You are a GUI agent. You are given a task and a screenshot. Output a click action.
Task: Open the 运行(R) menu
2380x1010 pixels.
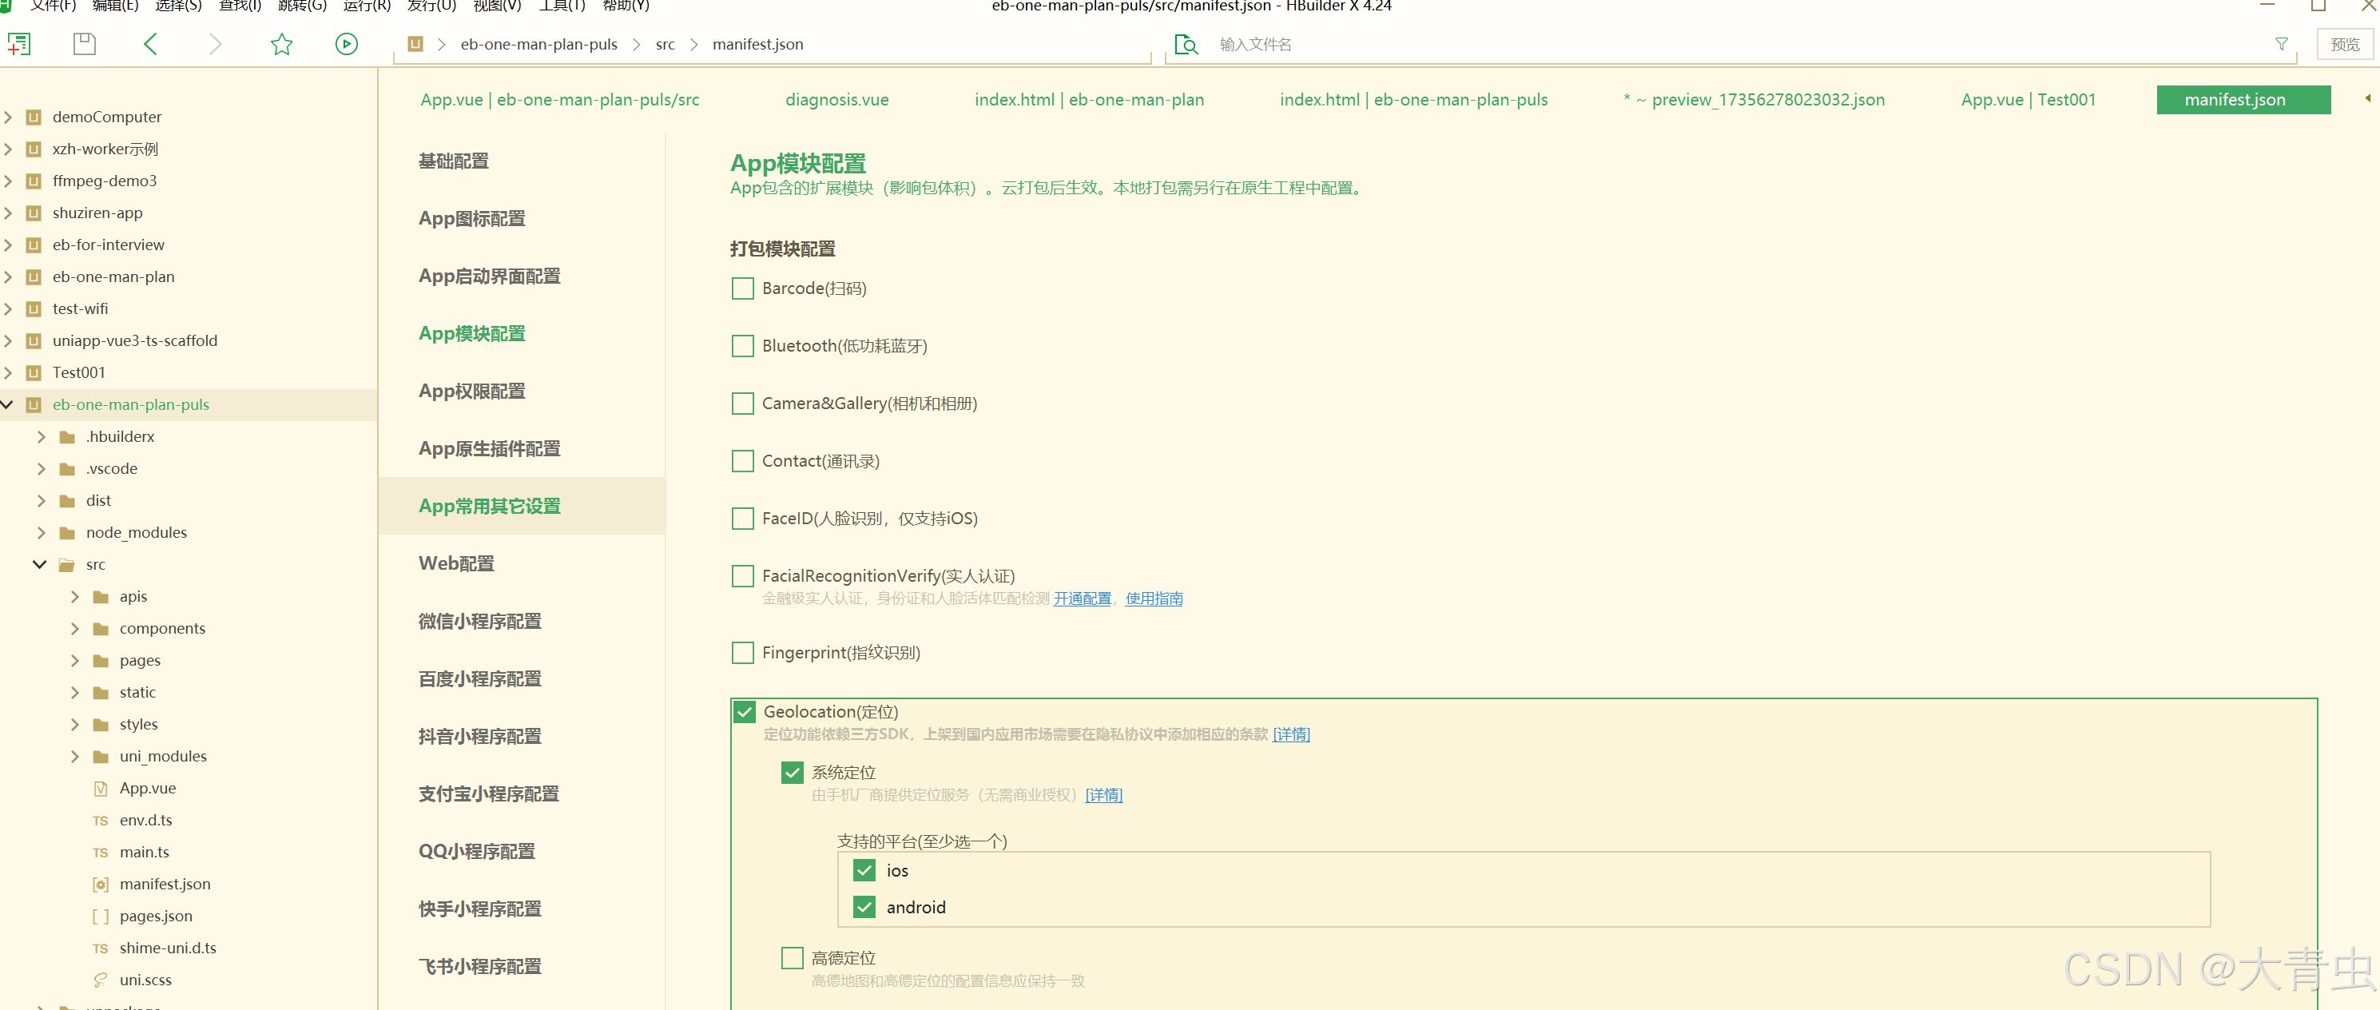366,6
